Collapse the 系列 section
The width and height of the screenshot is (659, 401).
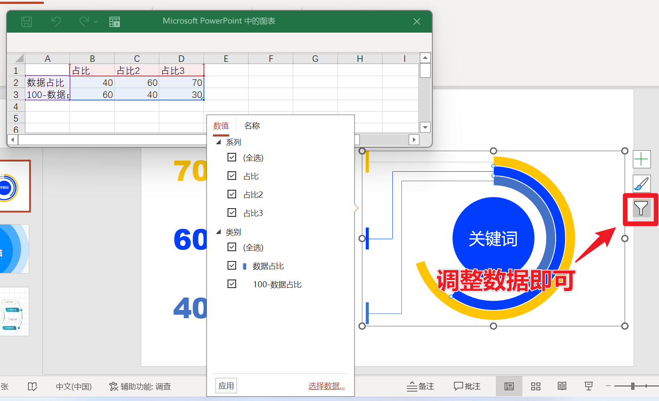pyautogui.click(x=219, y=142)
